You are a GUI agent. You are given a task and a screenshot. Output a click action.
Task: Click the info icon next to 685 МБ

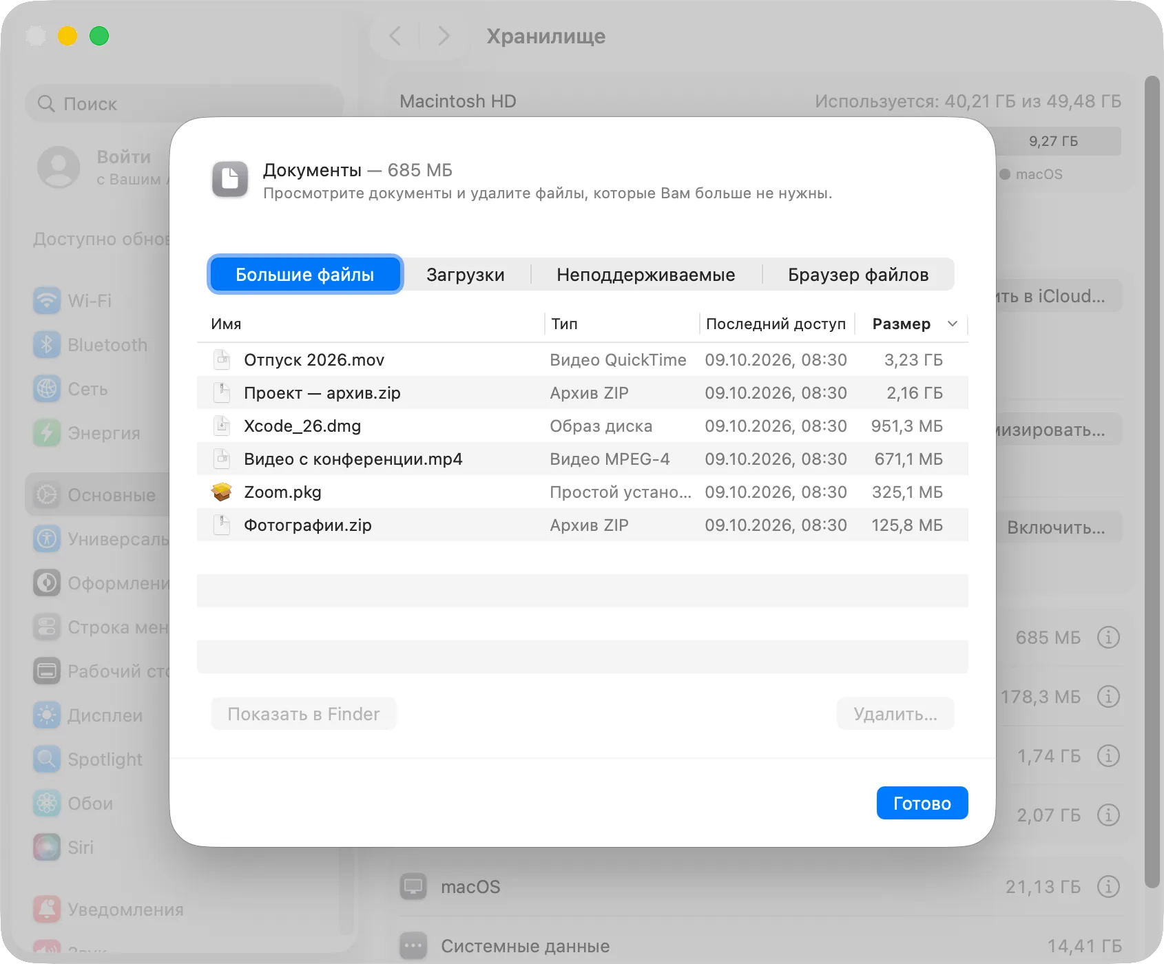[x=1108, y=637]
